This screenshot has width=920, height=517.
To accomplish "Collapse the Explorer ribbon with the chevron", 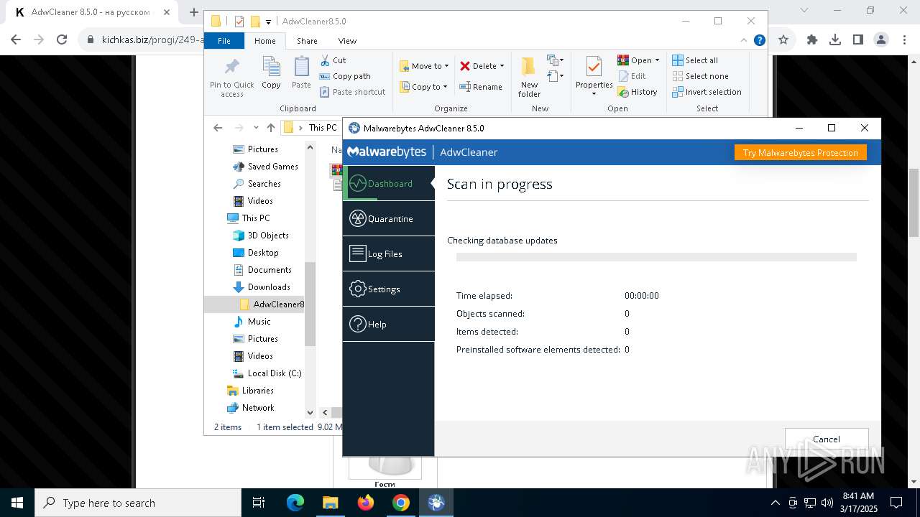I will pyautogui.click(x=745, y=40).
